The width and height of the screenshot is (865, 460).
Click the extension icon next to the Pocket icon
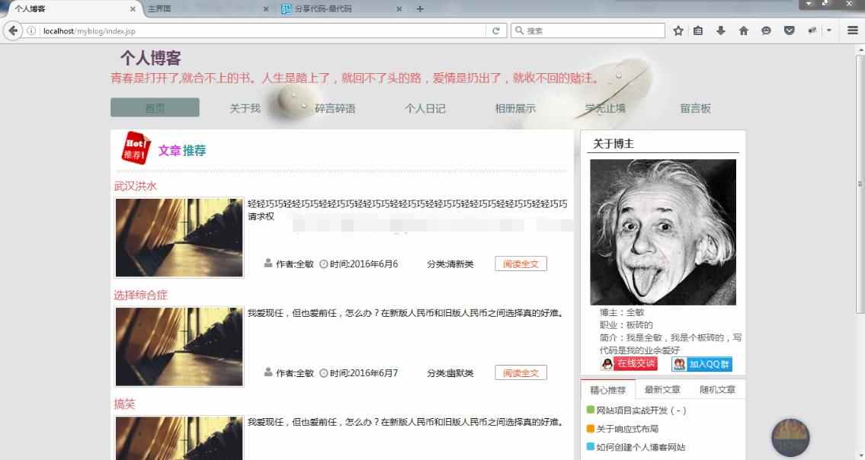pyautogui.click(x=812, y=31)
